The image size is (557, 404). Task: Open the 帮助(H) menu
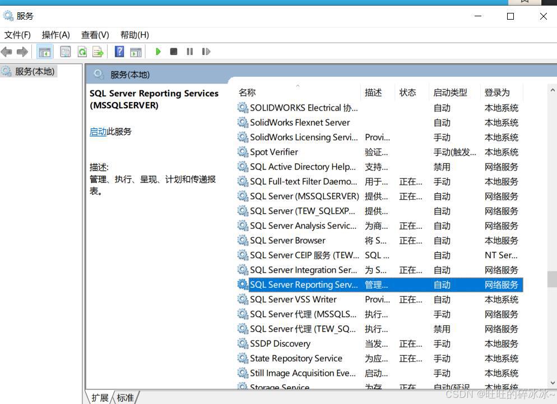click(x=134, y=35)
